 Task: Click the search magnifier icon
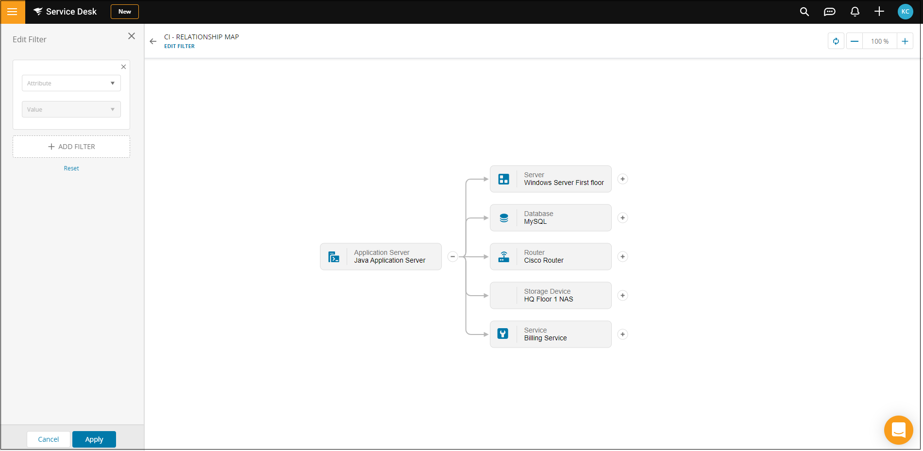tap(804, 12)
